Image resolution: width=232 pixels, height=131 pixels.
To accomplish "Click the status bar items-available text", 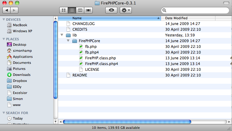I will [x=116, y=128].
